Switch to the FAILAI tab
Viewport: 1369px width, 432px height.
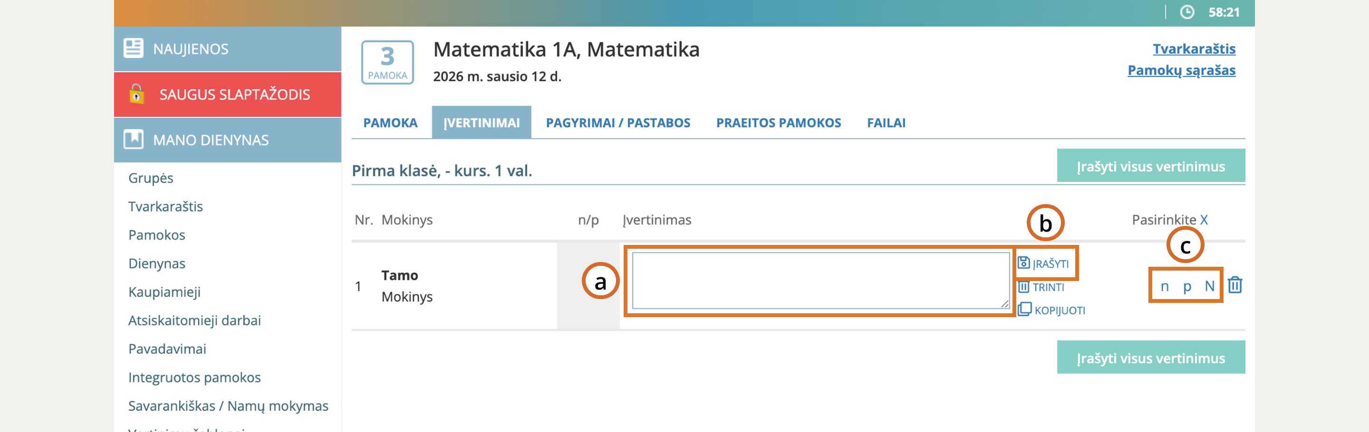(886, 122)
